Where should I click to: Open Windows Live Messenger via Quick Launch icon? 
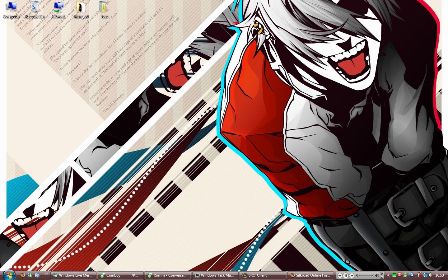click(30, 275)
